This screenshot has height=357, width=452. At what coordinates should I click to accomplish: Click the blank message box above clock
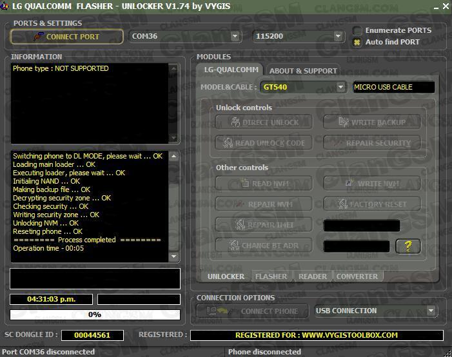[95, 278]
